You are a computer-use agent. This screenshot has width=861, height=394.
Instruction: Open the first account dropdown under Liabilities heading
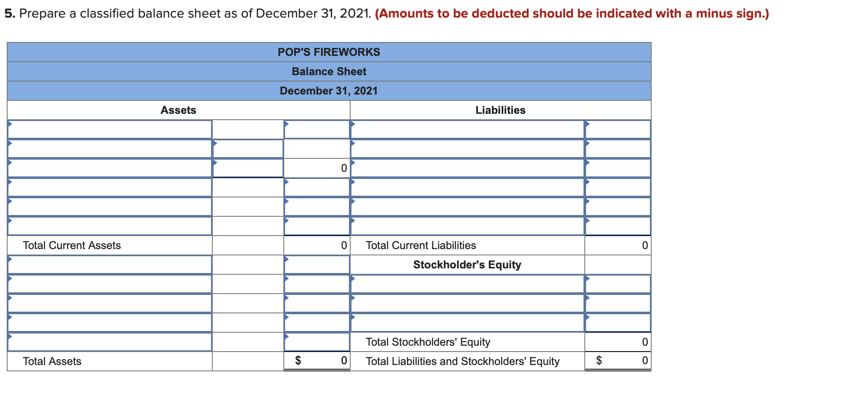tap(467, 129)
